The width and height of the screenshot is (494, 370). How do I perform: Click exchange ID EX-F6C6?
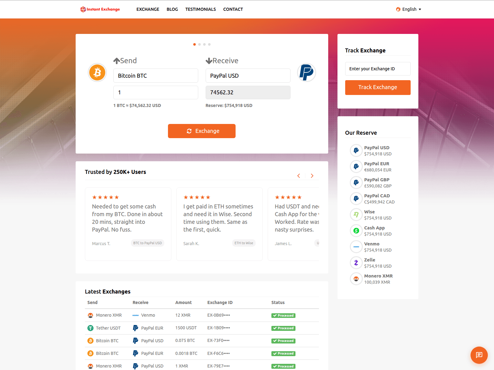219,353
